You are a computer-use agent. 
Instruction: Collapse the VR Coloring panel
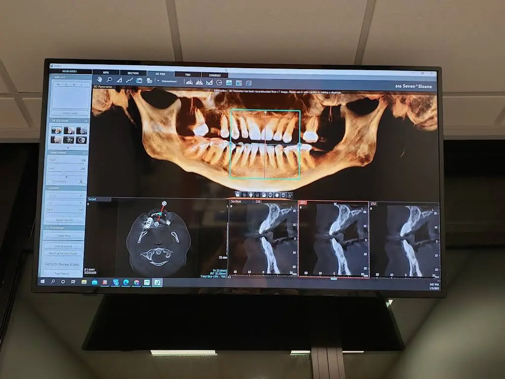(86, 121)
